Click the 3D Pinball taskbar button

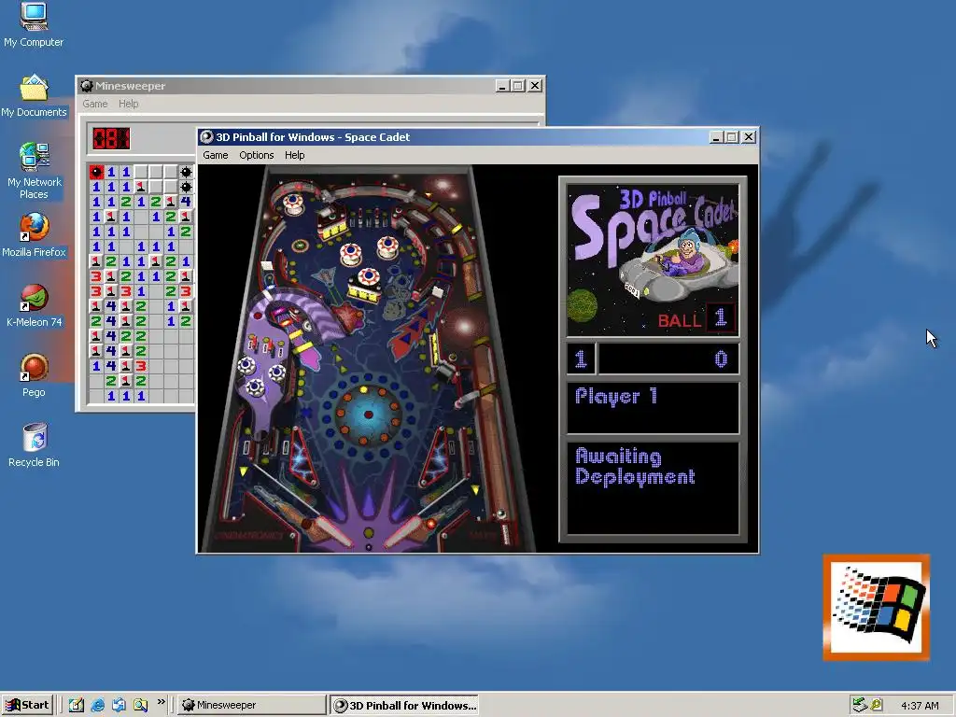coord(404,706)
